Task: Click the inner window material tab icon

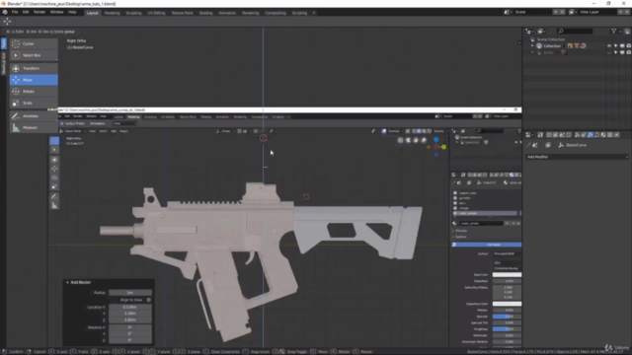Action: point(512,176)
